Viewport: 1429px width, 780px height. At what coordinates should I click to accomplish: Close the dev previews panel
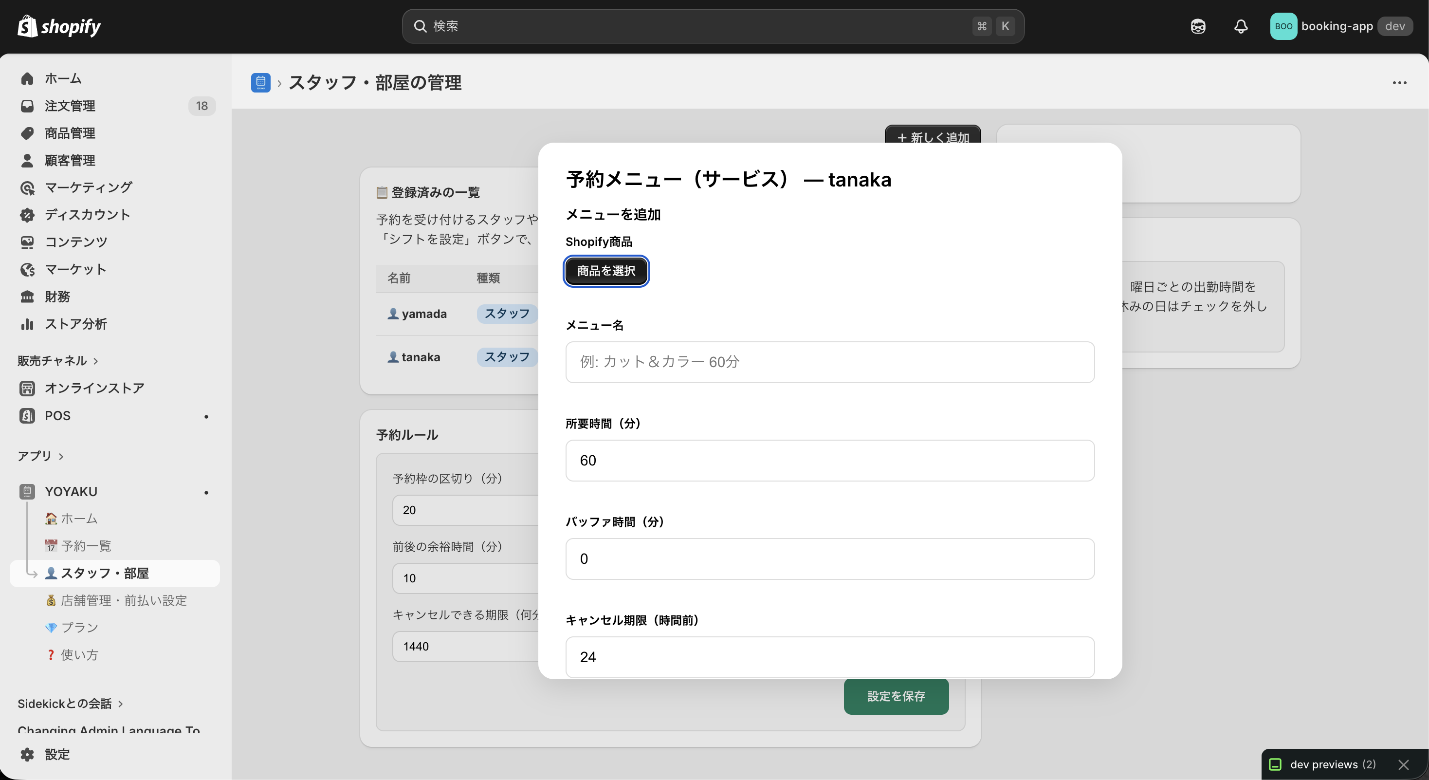tap(1404, 764)
